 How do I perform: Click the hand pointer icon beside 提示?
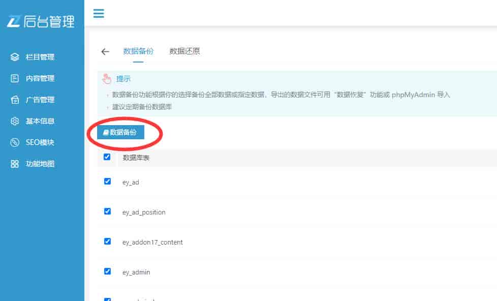[107, 79]
